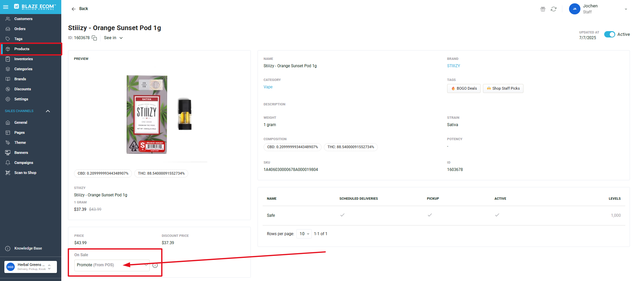This screenshot has height=281, width=635.
Task: Click the product title heading
Action: [115, 28]
